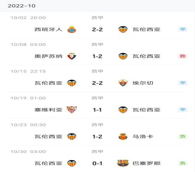This screenshot has width=195, height=172.
Task: Click the 西甲 league label on 10/08
Action: pyautogui.click(x=97, y=45)
